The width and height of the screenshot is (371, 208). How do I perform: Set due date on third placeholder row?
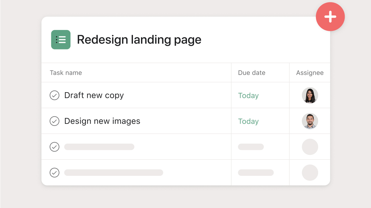[x=251, y=147]
